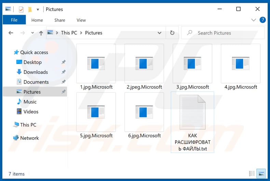Refresh the Pictures folder
Screen dimensions: 270x181
click(172, 33)
